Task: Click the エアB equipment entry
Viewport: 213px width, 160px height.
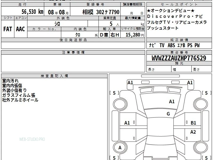Action: pyautogui.click(x=181, y=45)
